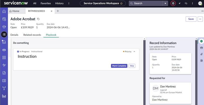Open record more actions next to Save
204x105 pixels.
[200, 19]
